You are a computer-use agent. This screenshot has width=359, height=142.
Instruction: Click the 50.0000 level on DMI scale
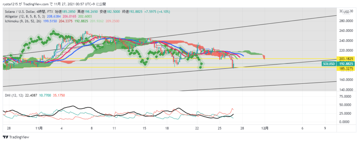[x=347, y=105]
